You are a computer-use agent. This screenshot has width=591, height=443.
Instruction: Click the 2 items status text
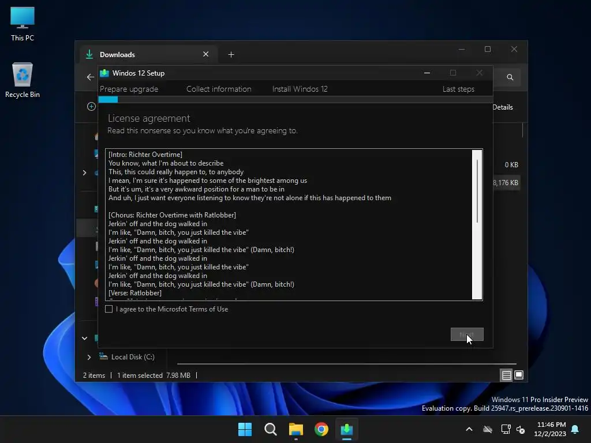point(94,375)
